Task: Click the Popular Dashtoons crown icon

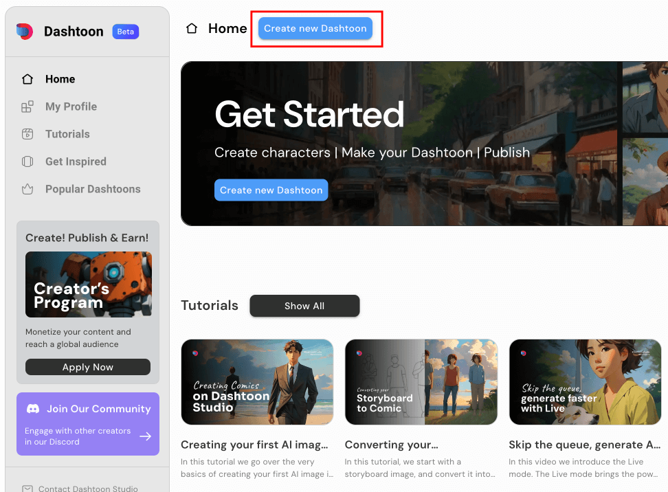Action: (27, 189)
